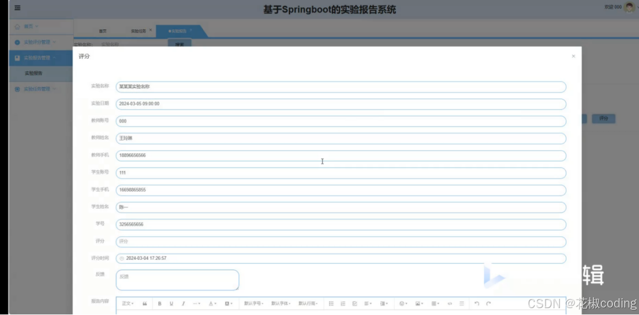The image size is (639, 315).
Task: Click the code block icon in the editor
Action: (450, 303)
